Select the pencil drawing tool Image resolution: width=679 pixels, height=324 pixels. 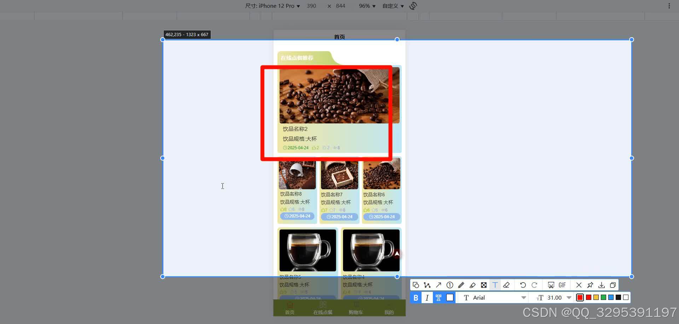pyautogui.click(x=461, y=285)
